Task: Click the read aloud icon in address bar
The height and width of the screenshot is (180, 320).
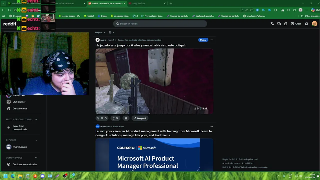Action: (246, 10)
